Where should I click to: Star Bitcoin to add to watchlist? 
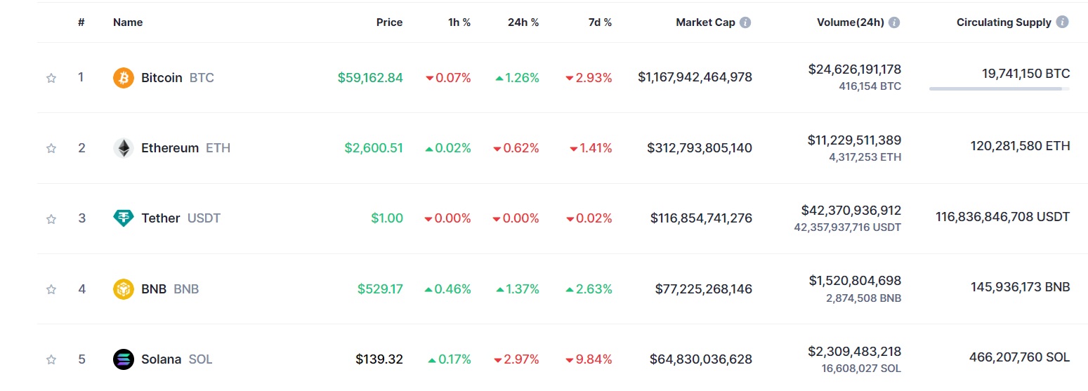click(51, 78)
